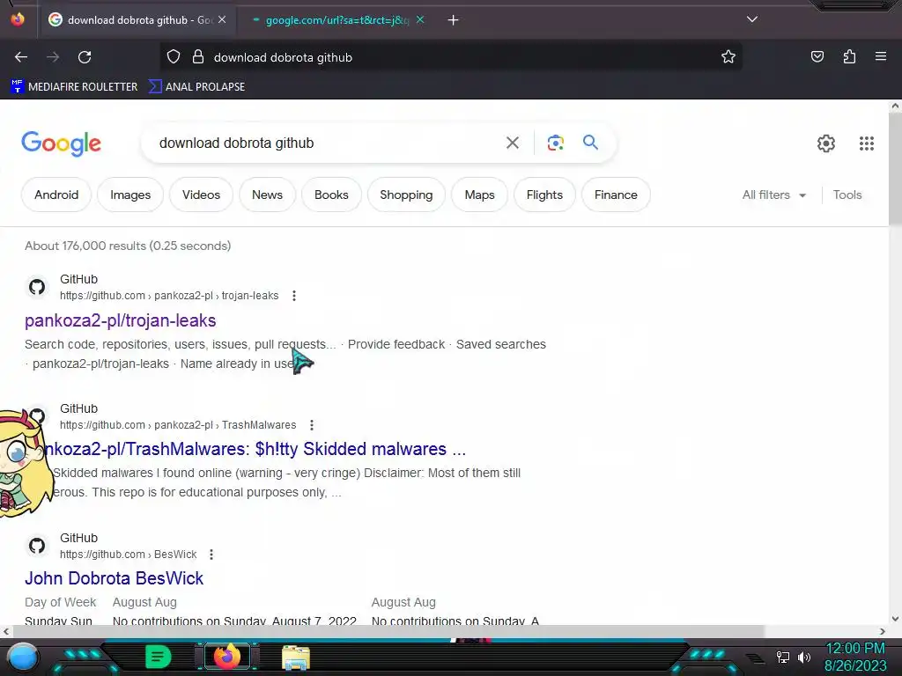The image size is (902, 676).
Task: List all tabs with the chevron
Action: point(752,19)
